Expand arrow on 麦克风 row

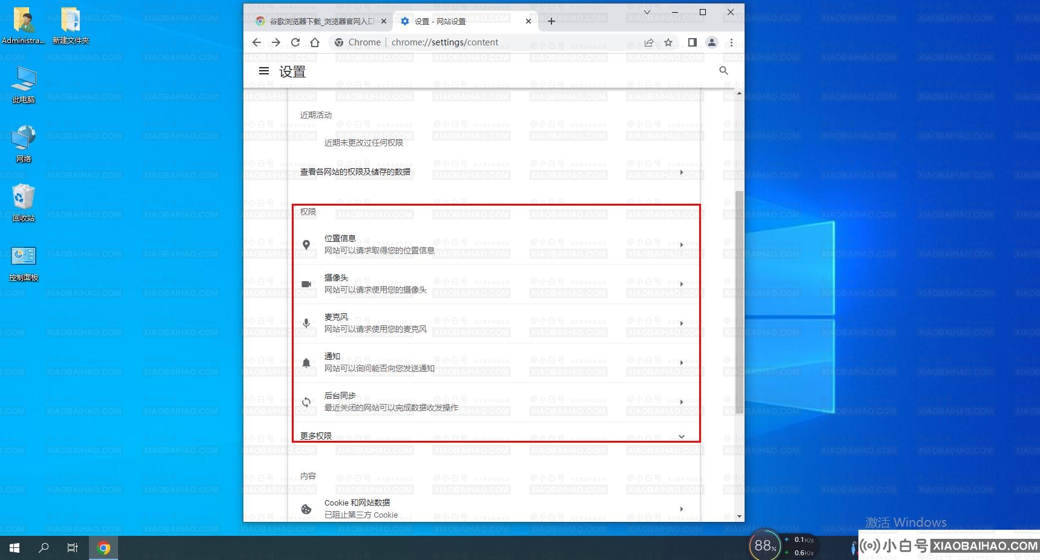[682, 324]
